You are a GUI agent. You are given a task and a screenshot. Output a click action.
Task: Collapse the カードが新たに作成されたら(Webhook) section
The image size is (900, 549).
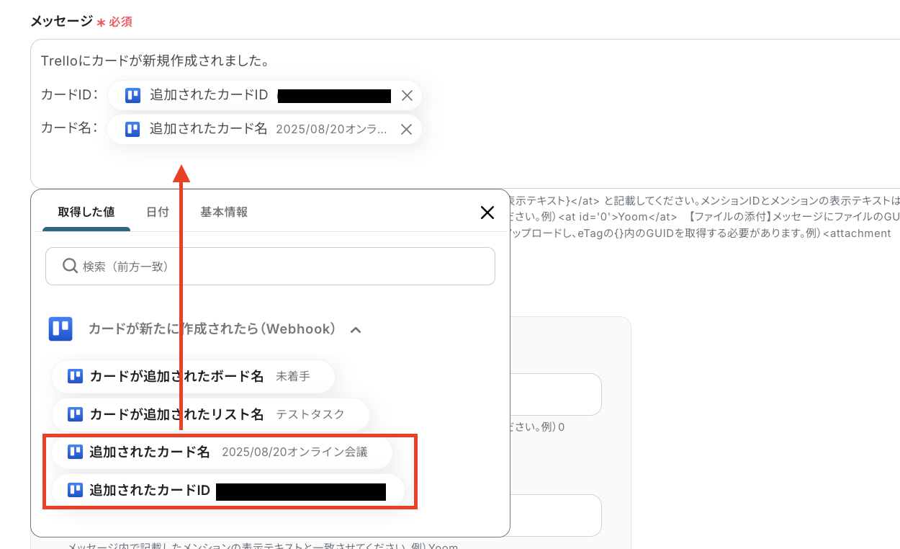[355, 329]
